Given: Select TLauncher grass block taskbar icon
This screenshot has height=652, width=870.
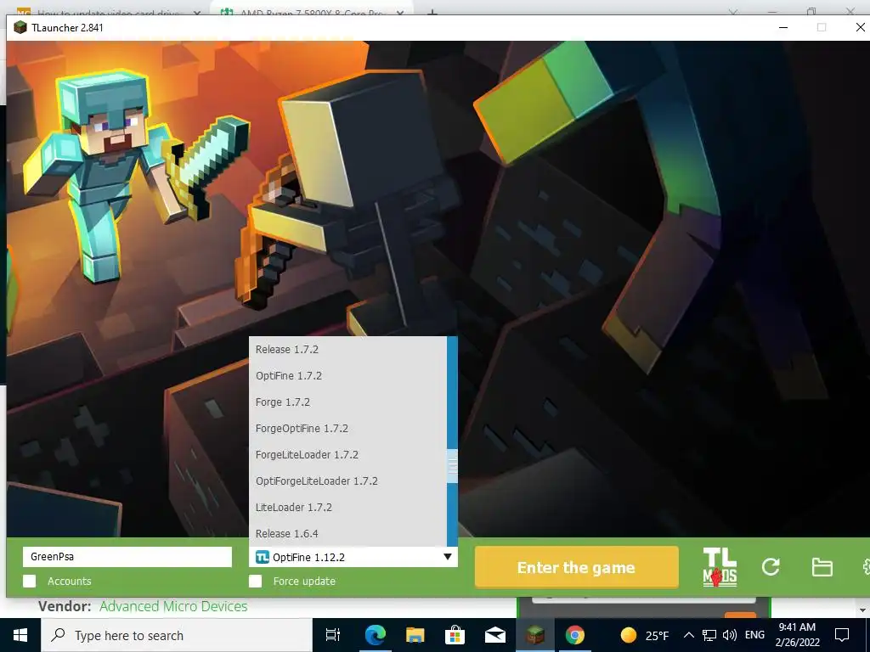Looking at the screenshot, I should click(535, 635).
